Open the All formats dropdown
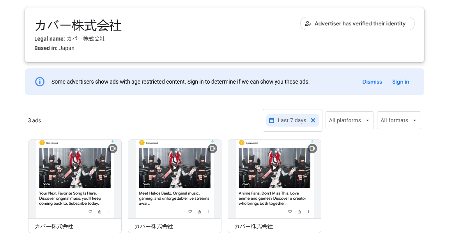Image resolution: width=455 pixels, height=252 pixels. coord(399,120)
